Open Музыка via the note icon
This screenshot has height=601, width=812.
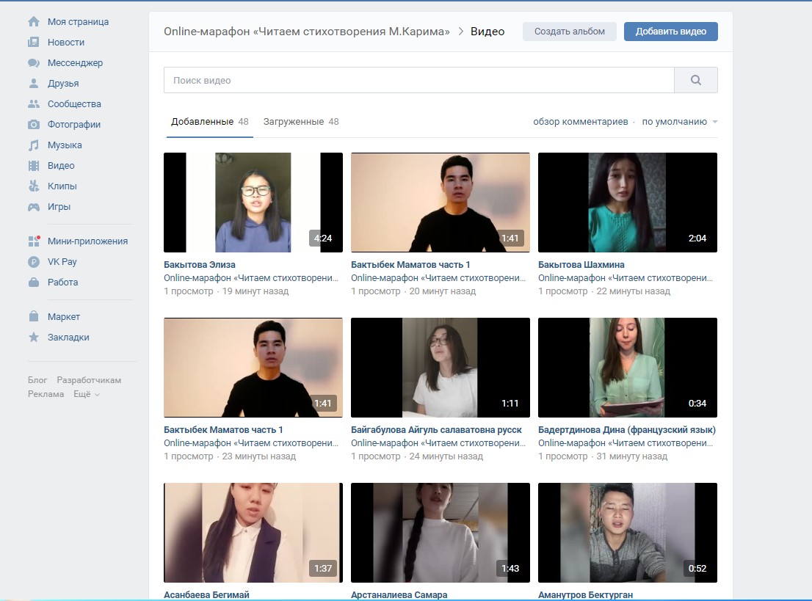pos(34,145)
